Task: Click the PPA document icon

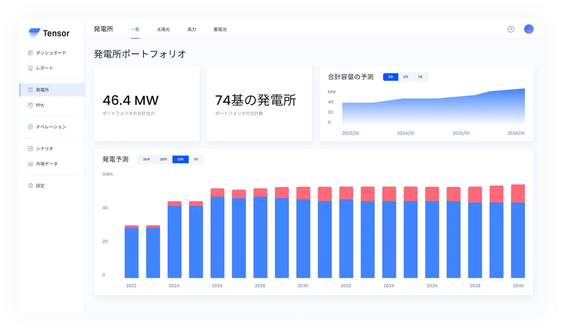Action: (x=30, y=105)
